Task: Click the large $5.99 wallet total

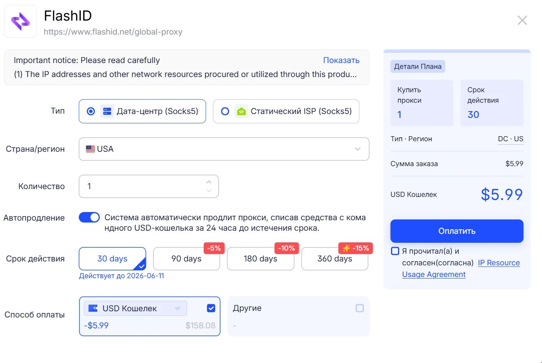Action: tap(502, 195)
